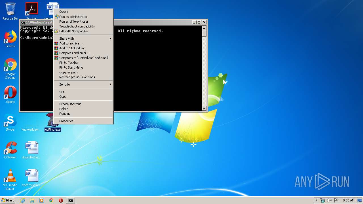The image size is (363, 204).
Task: Open Google Chrome desktop shortcut
Action: coord(10,68)
